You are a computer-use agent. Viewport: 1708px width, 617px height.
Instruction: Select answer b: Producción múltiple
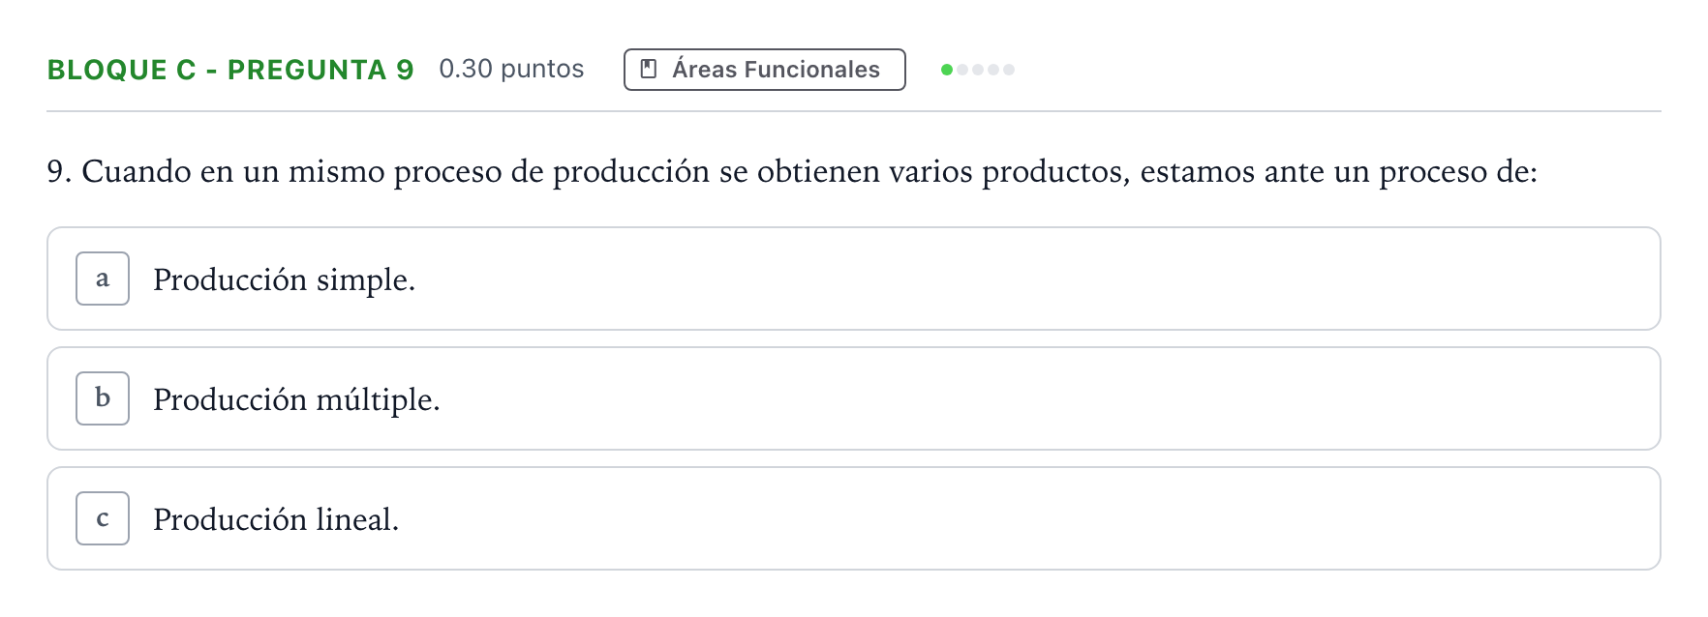click(853, 398)
